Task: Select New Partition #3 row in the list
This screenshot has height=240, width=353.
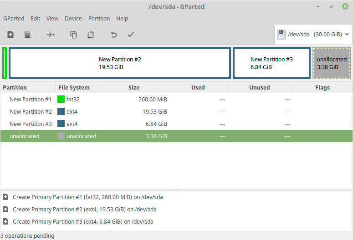Action: coord(176,124)
